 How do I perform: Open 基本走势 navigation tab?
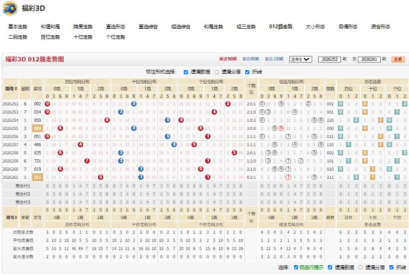(17, 27)
